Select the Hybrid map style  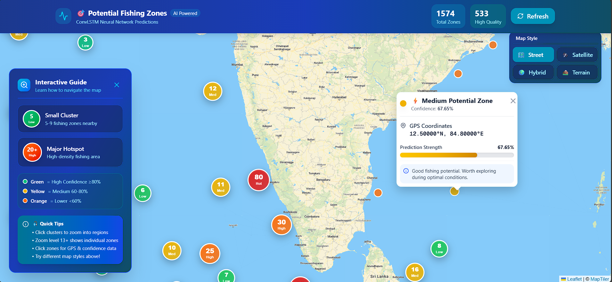(533, 72)
